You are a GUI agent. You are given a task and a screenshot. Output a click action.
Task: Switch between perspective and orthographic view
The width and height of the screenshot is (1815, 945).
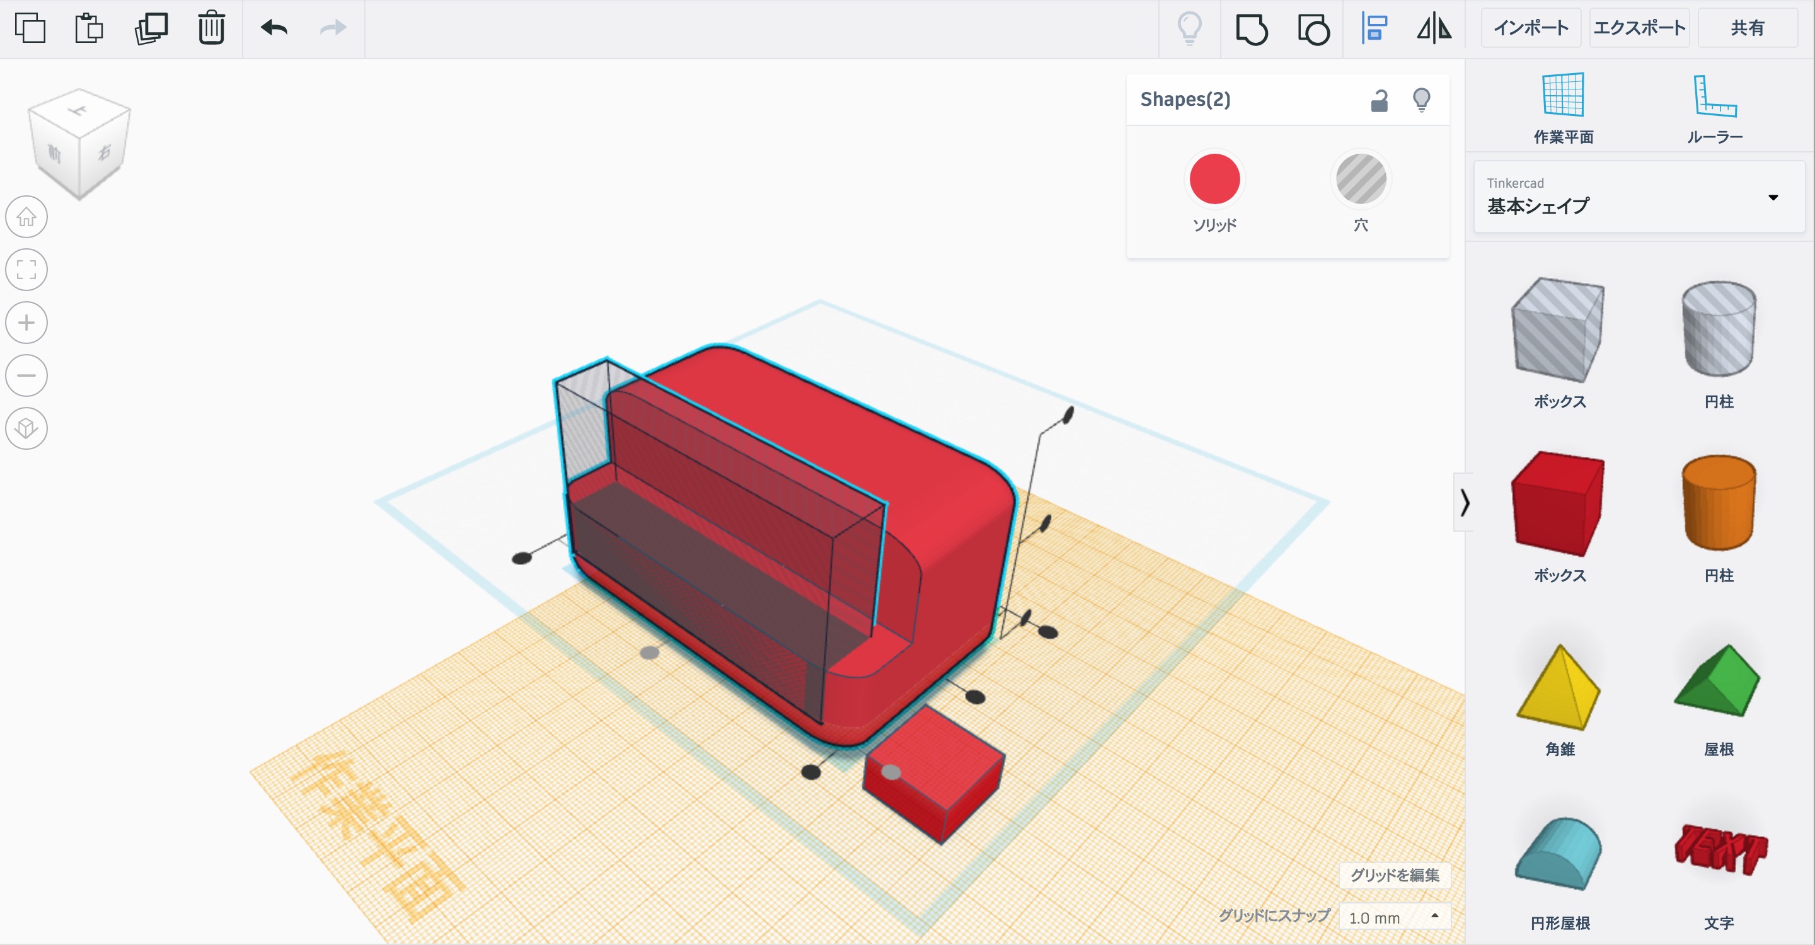(26, 428)
